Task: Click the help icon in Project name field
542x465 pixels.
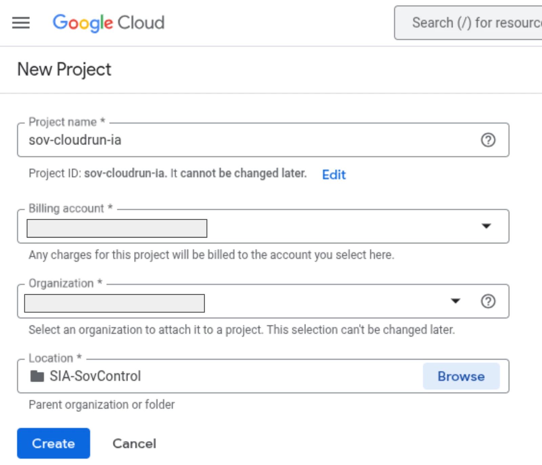Action: tap(488, 140)
